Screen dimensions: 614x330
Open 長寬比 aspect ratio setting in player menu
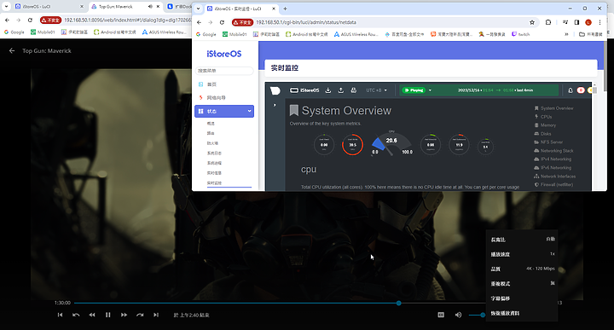click(522, 239)
